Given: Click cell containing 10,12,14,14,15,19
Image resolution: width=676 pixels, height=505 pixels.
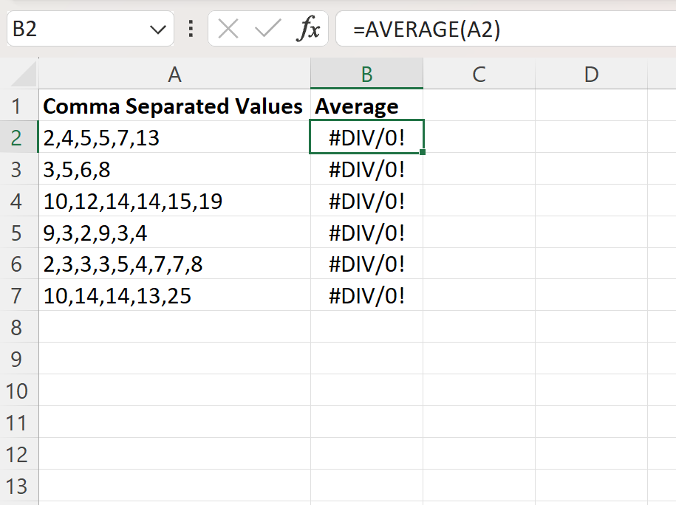Looking at the screenshot, I should coord(174,201).
